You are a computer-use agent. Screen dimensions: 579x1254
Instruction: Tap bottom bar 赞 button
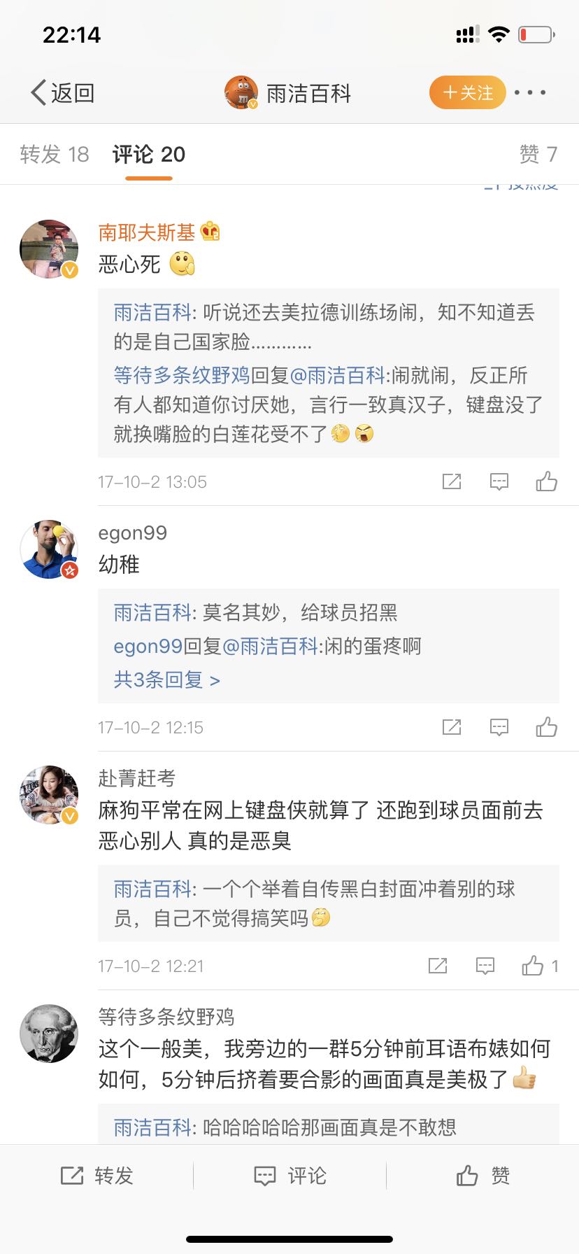point(482,1176)
